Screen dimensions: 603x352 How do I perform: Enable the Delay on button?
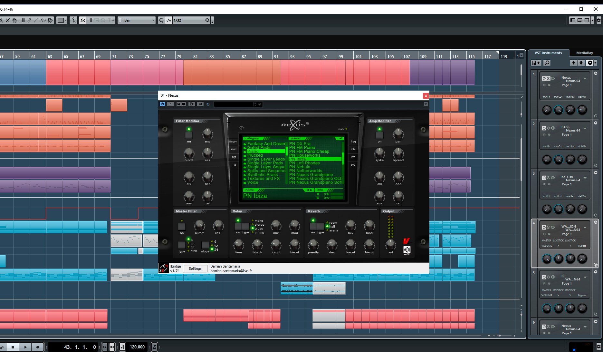pyautogui.click(x=238, y=226)
